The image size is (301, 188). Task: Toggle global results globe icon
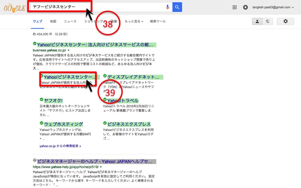tap(268, 22)
